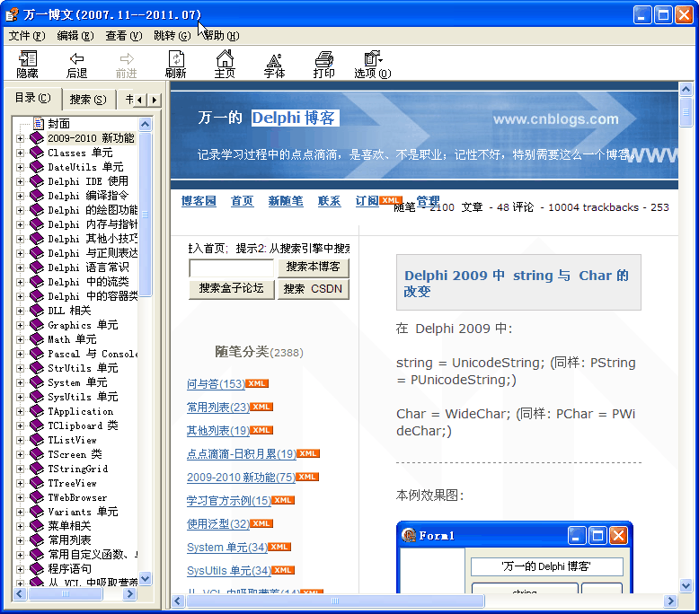The width and height of the screenshot is (699, 614).
Task: Open the 查看 menu
Action: 123,36
